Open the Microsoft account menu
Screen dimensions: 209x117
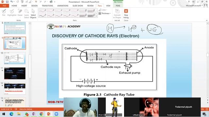point(194,6)
